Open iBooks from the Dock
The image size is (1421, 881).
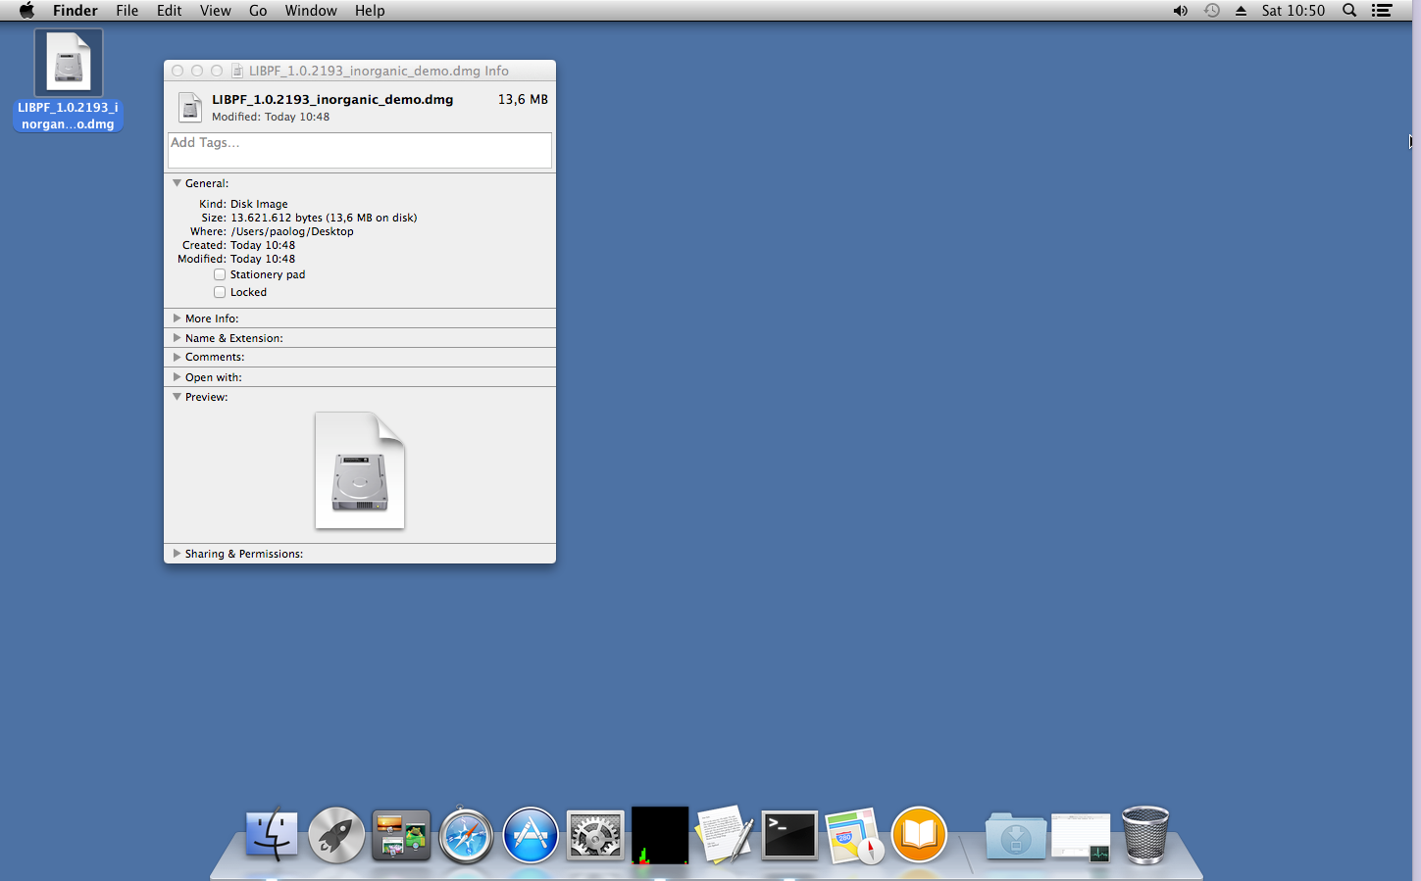919,836
